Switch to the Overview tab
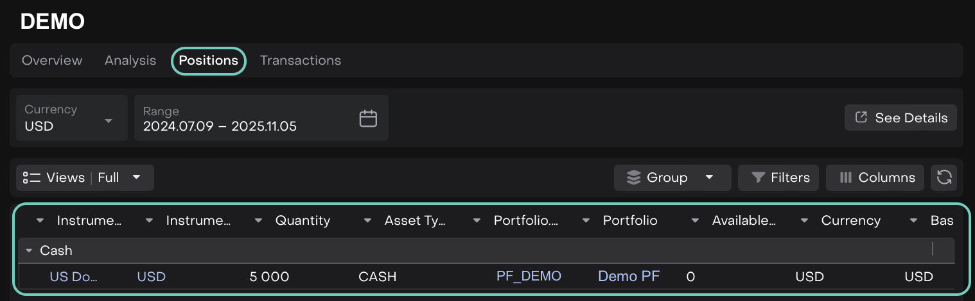Viewport: 975px width, 301px height. (x=52, y=60)
